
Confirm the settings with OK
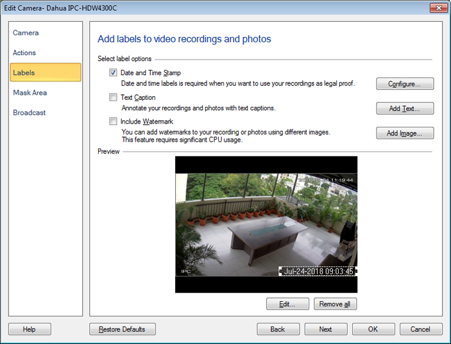373,329
